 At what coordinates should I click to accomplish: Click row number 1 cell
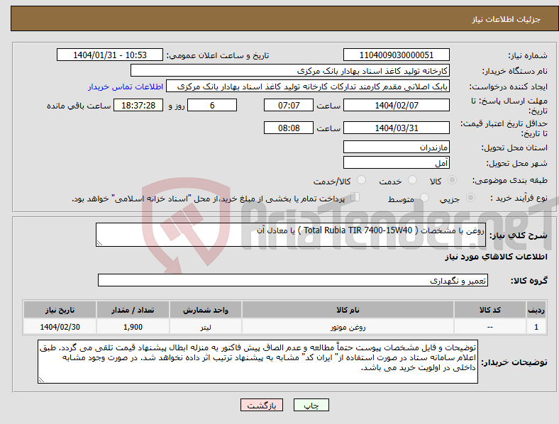tap(536, 327)
